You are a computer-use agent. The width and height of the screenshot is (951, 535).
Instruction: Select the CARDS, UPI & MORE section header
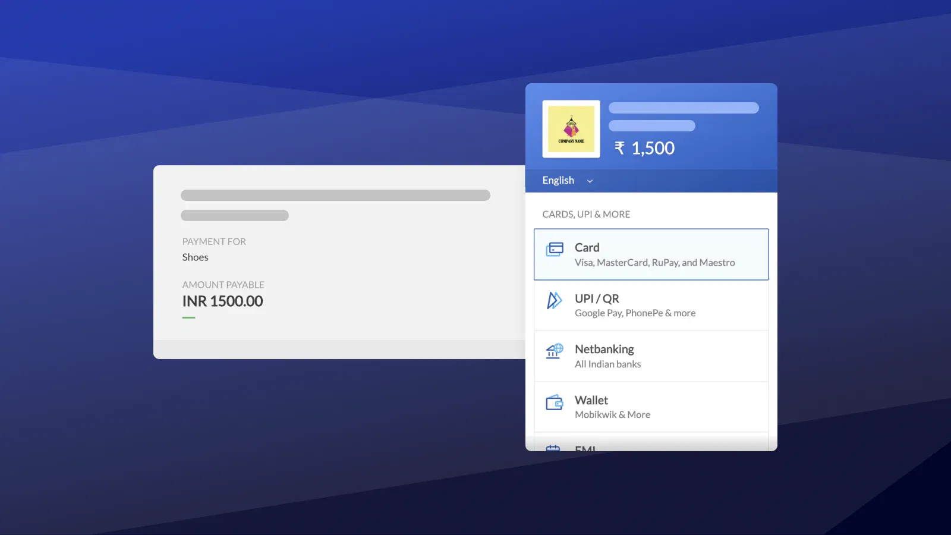click(x=586, y=214)
